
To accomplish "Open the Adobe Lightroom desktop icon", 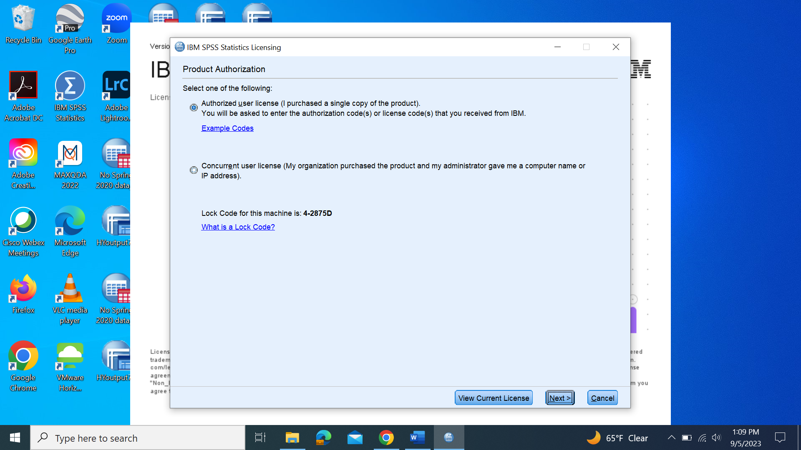I will [x=116, y=97].
